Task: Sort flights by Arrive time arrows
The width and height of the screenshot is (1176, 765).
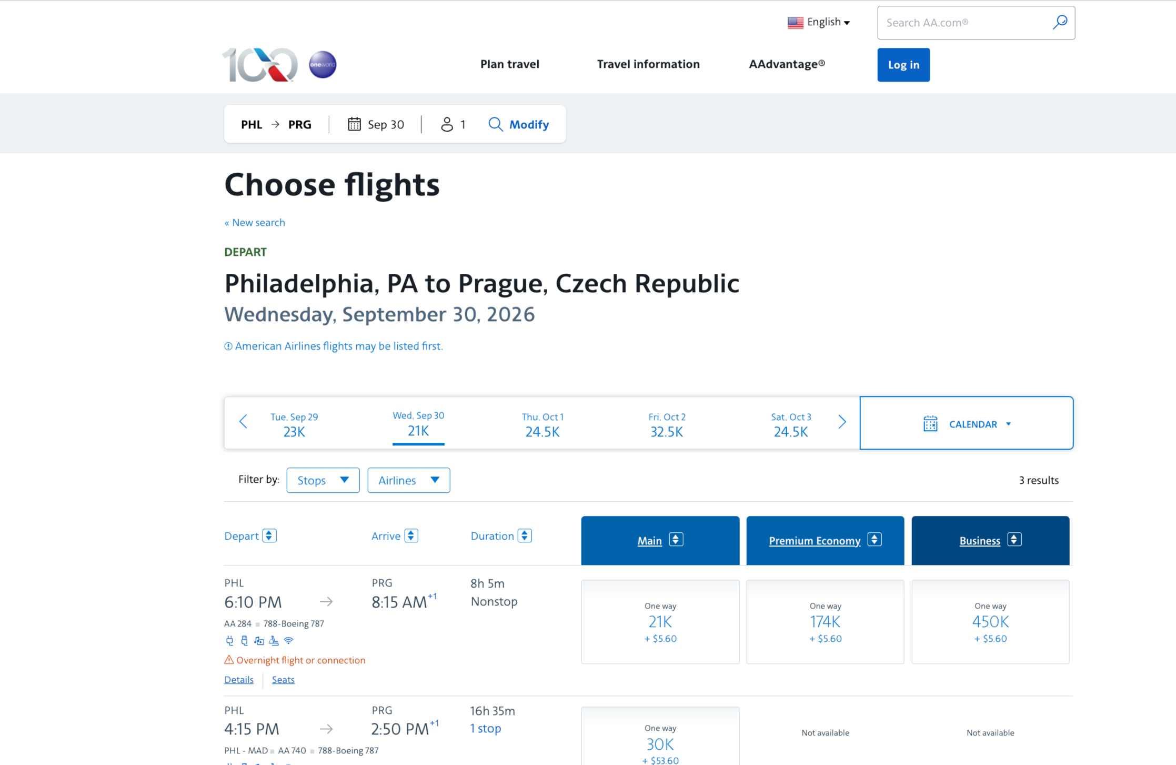Action: (411, 535)
